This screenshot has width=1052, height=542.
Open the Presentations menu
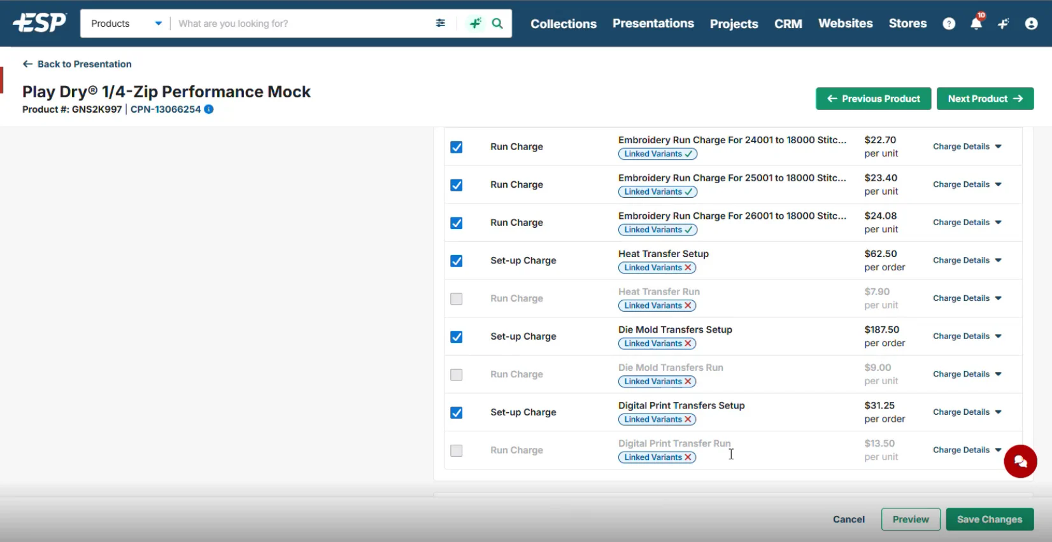pyautogui.click(x=653, y=24)
